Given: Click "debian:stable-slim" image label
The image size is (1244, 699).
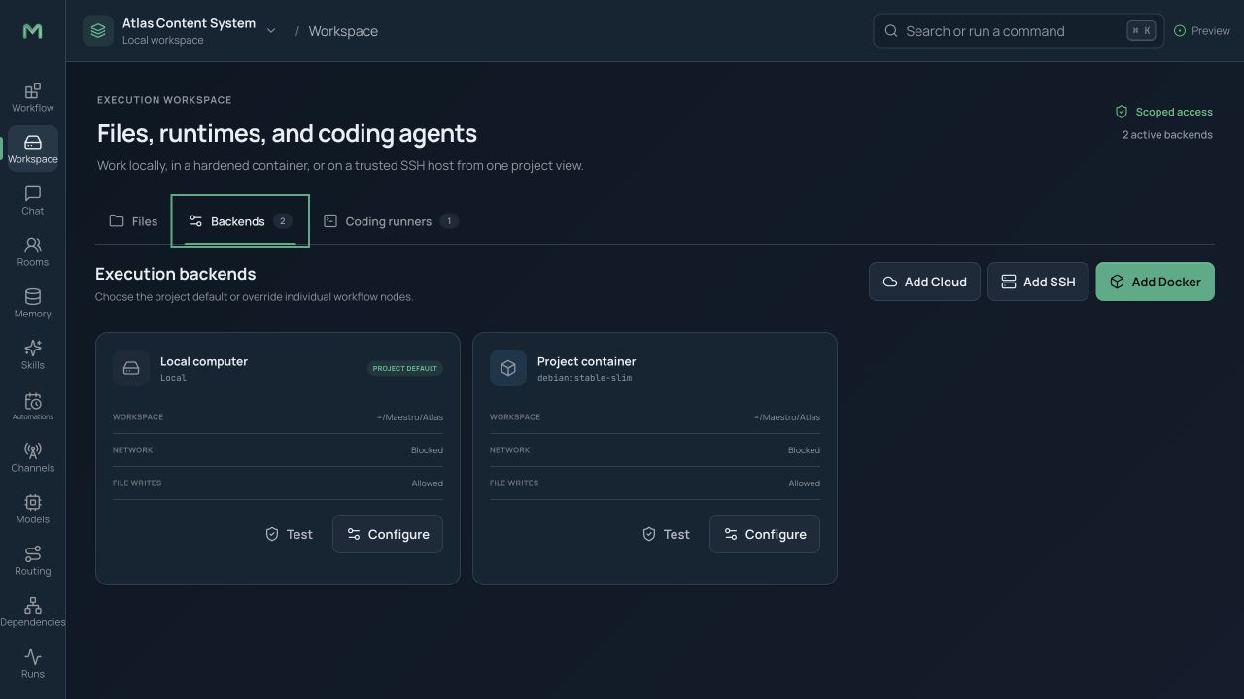Looking at the screenshot, I should tap(584, 378).
